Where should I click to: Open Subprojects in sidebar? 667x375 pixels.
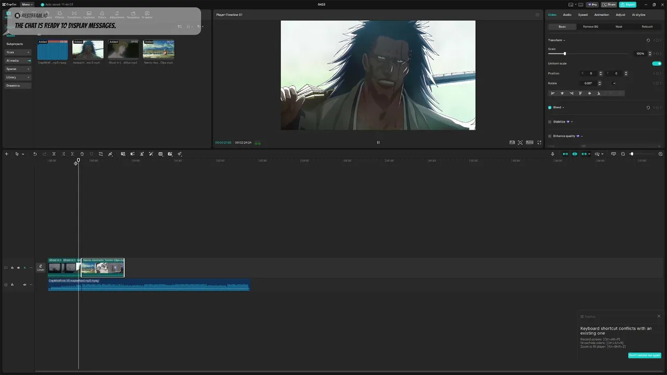(x=15, y=44)
